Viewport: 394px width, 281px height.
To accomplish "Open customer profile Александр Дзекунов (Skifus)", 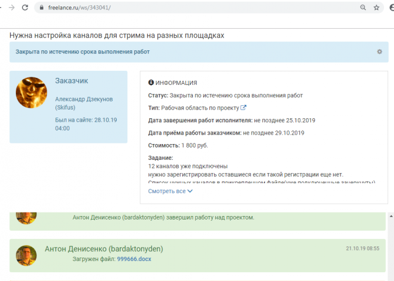I will [x=84, y=103].
